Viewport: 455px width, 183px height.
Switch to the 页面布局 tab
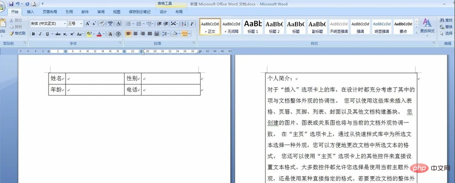point(50,12)
